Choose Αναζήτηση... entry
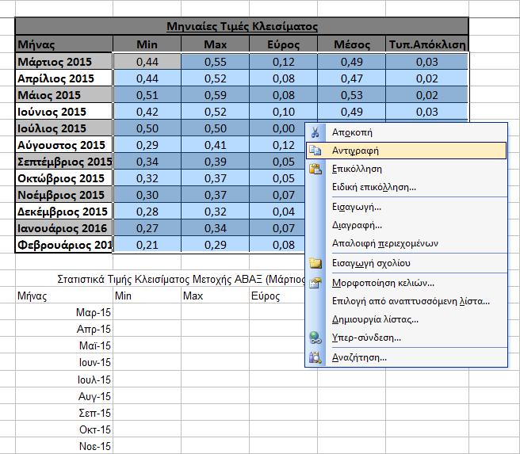The height and width of the screenshot is (454, 520). 406,357
